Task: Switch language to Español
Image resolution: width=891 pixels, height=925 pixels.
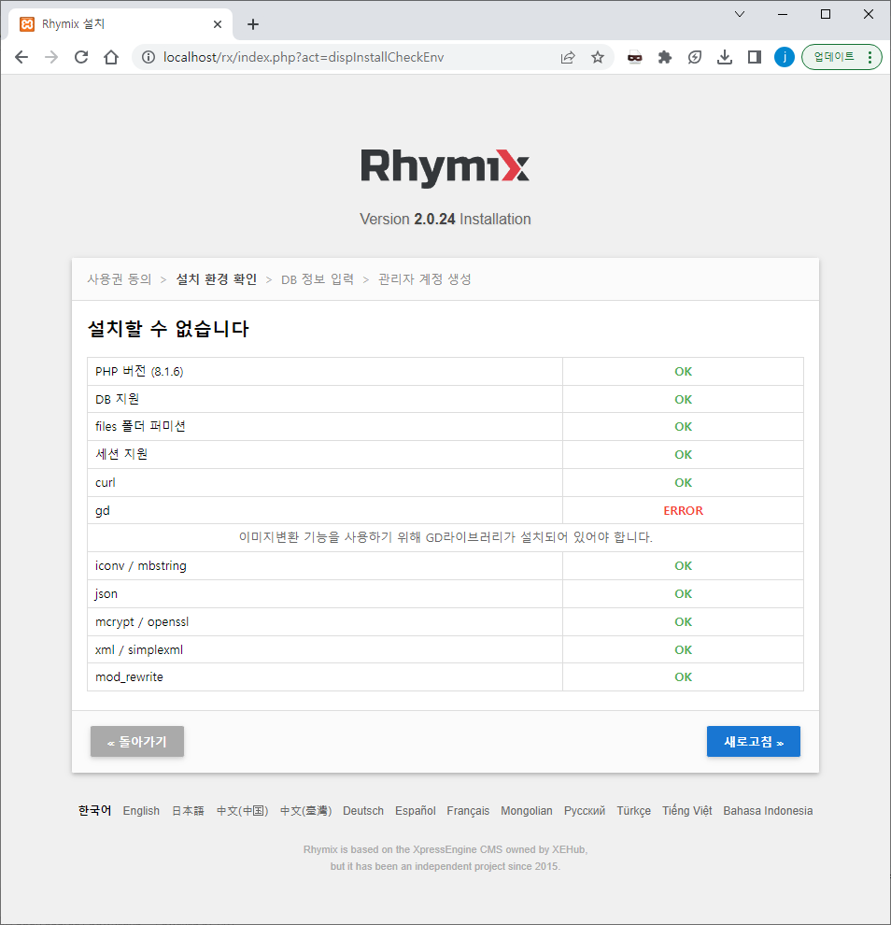Action: (415, 811)
